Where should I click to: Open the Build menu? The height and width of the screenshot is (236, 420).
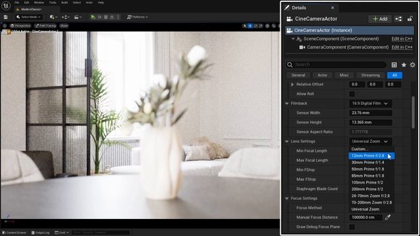pyautogui.click(x=64, y=3)
